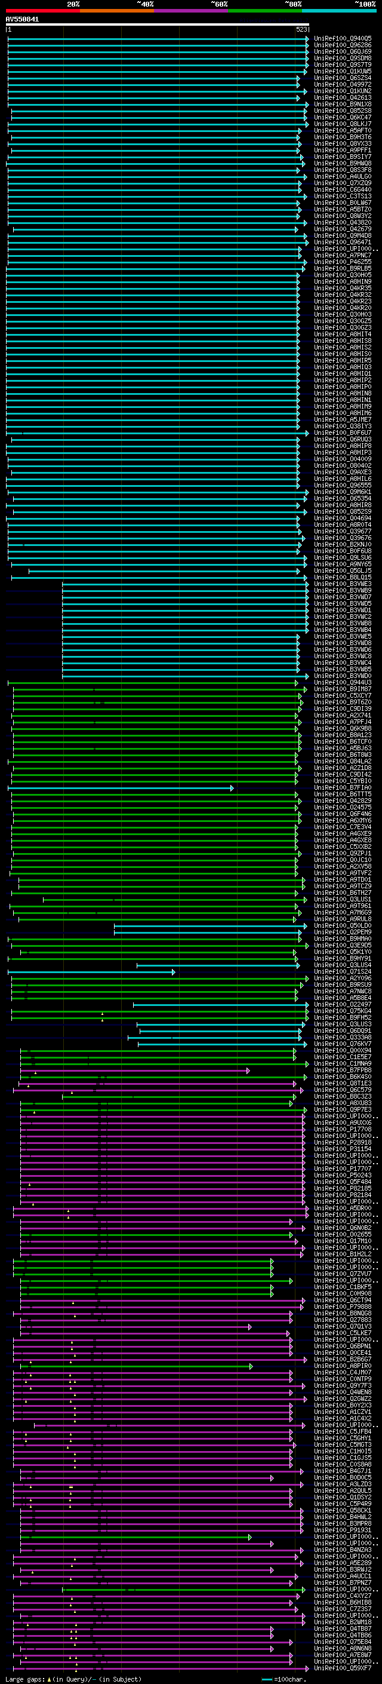Select hit label UniRef100_B9N1X8
Screen dimensions: 382x1684
tap(343, 104)
